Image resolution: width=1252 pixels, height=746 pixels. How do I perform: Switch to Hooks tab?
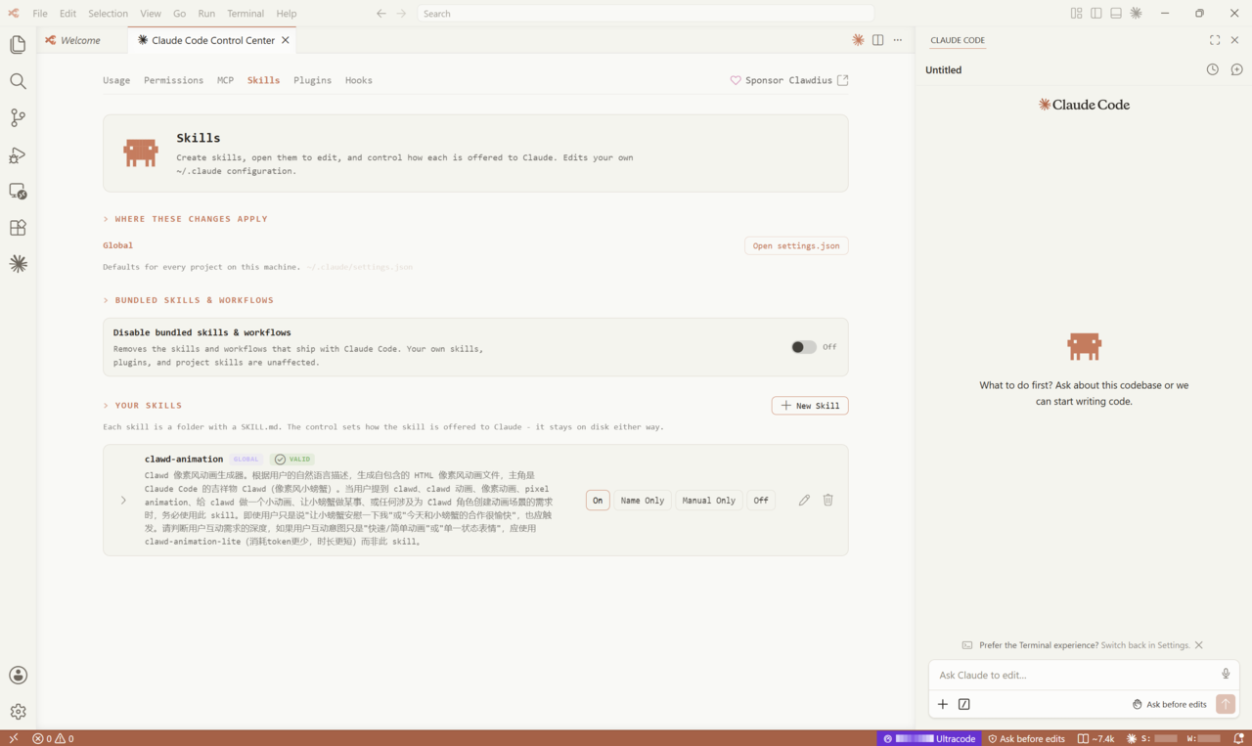coord(359,80)
